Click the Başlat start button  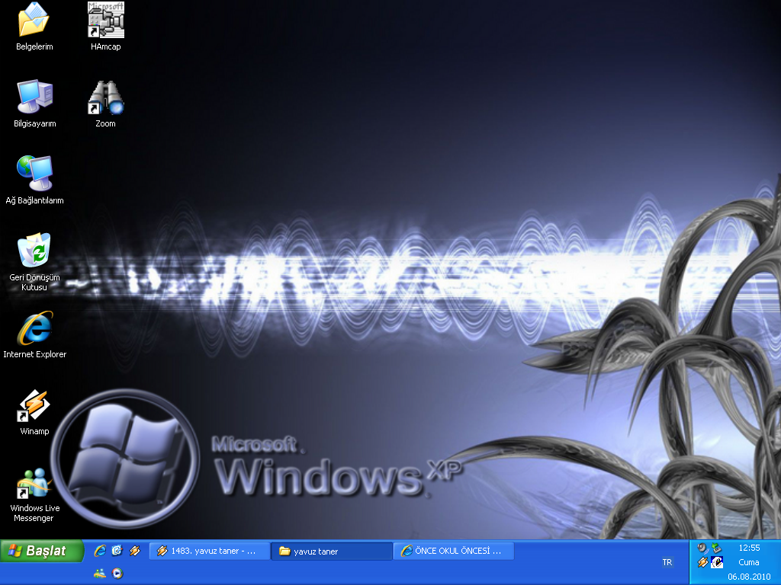pyautogui.click(x=42, y=551)
